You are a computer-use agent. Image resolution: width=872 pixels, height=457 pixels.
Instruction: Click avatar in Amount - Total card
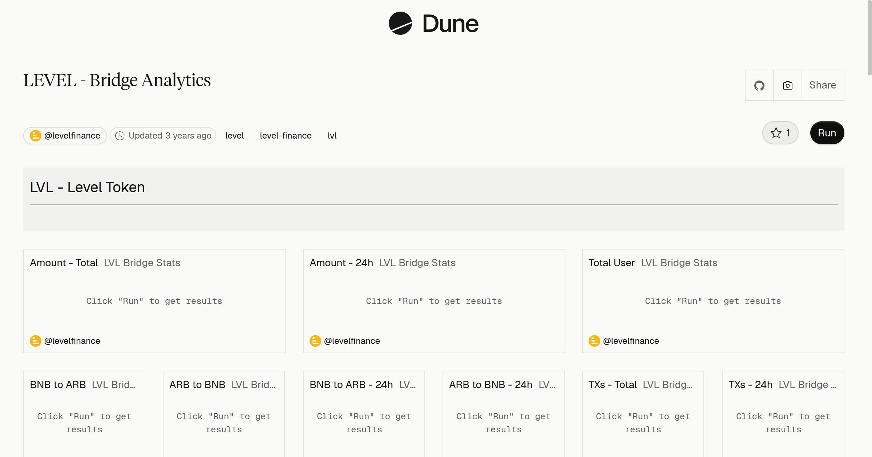pyautogui.click(x=35, y=341)
